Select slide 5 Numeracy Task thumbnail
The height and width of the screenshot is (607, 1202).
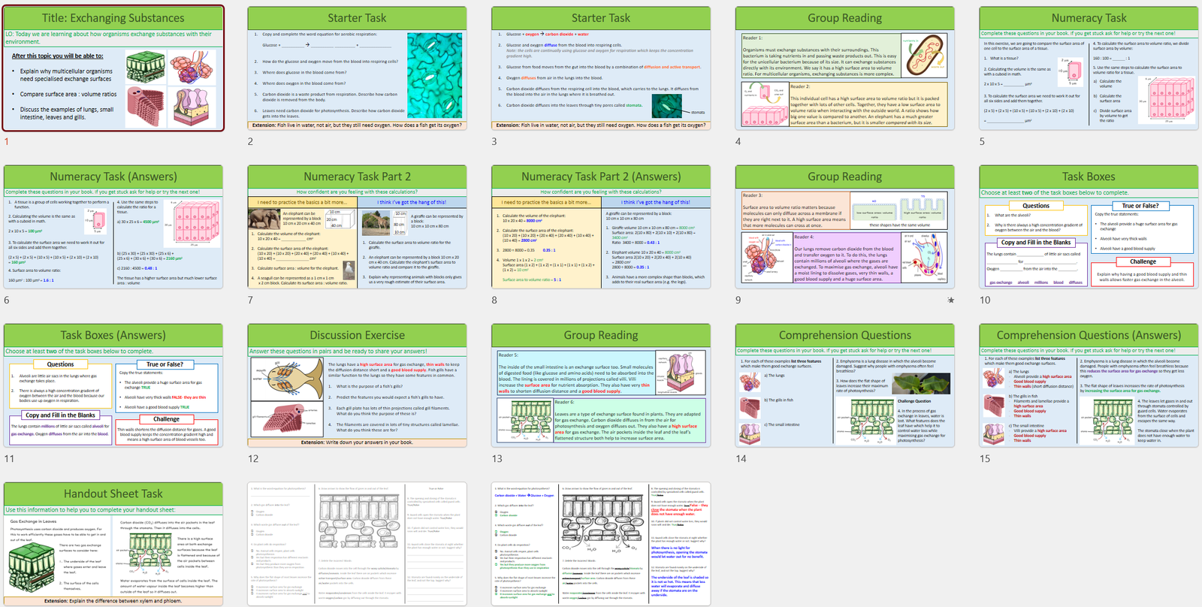click(1089, 68)
